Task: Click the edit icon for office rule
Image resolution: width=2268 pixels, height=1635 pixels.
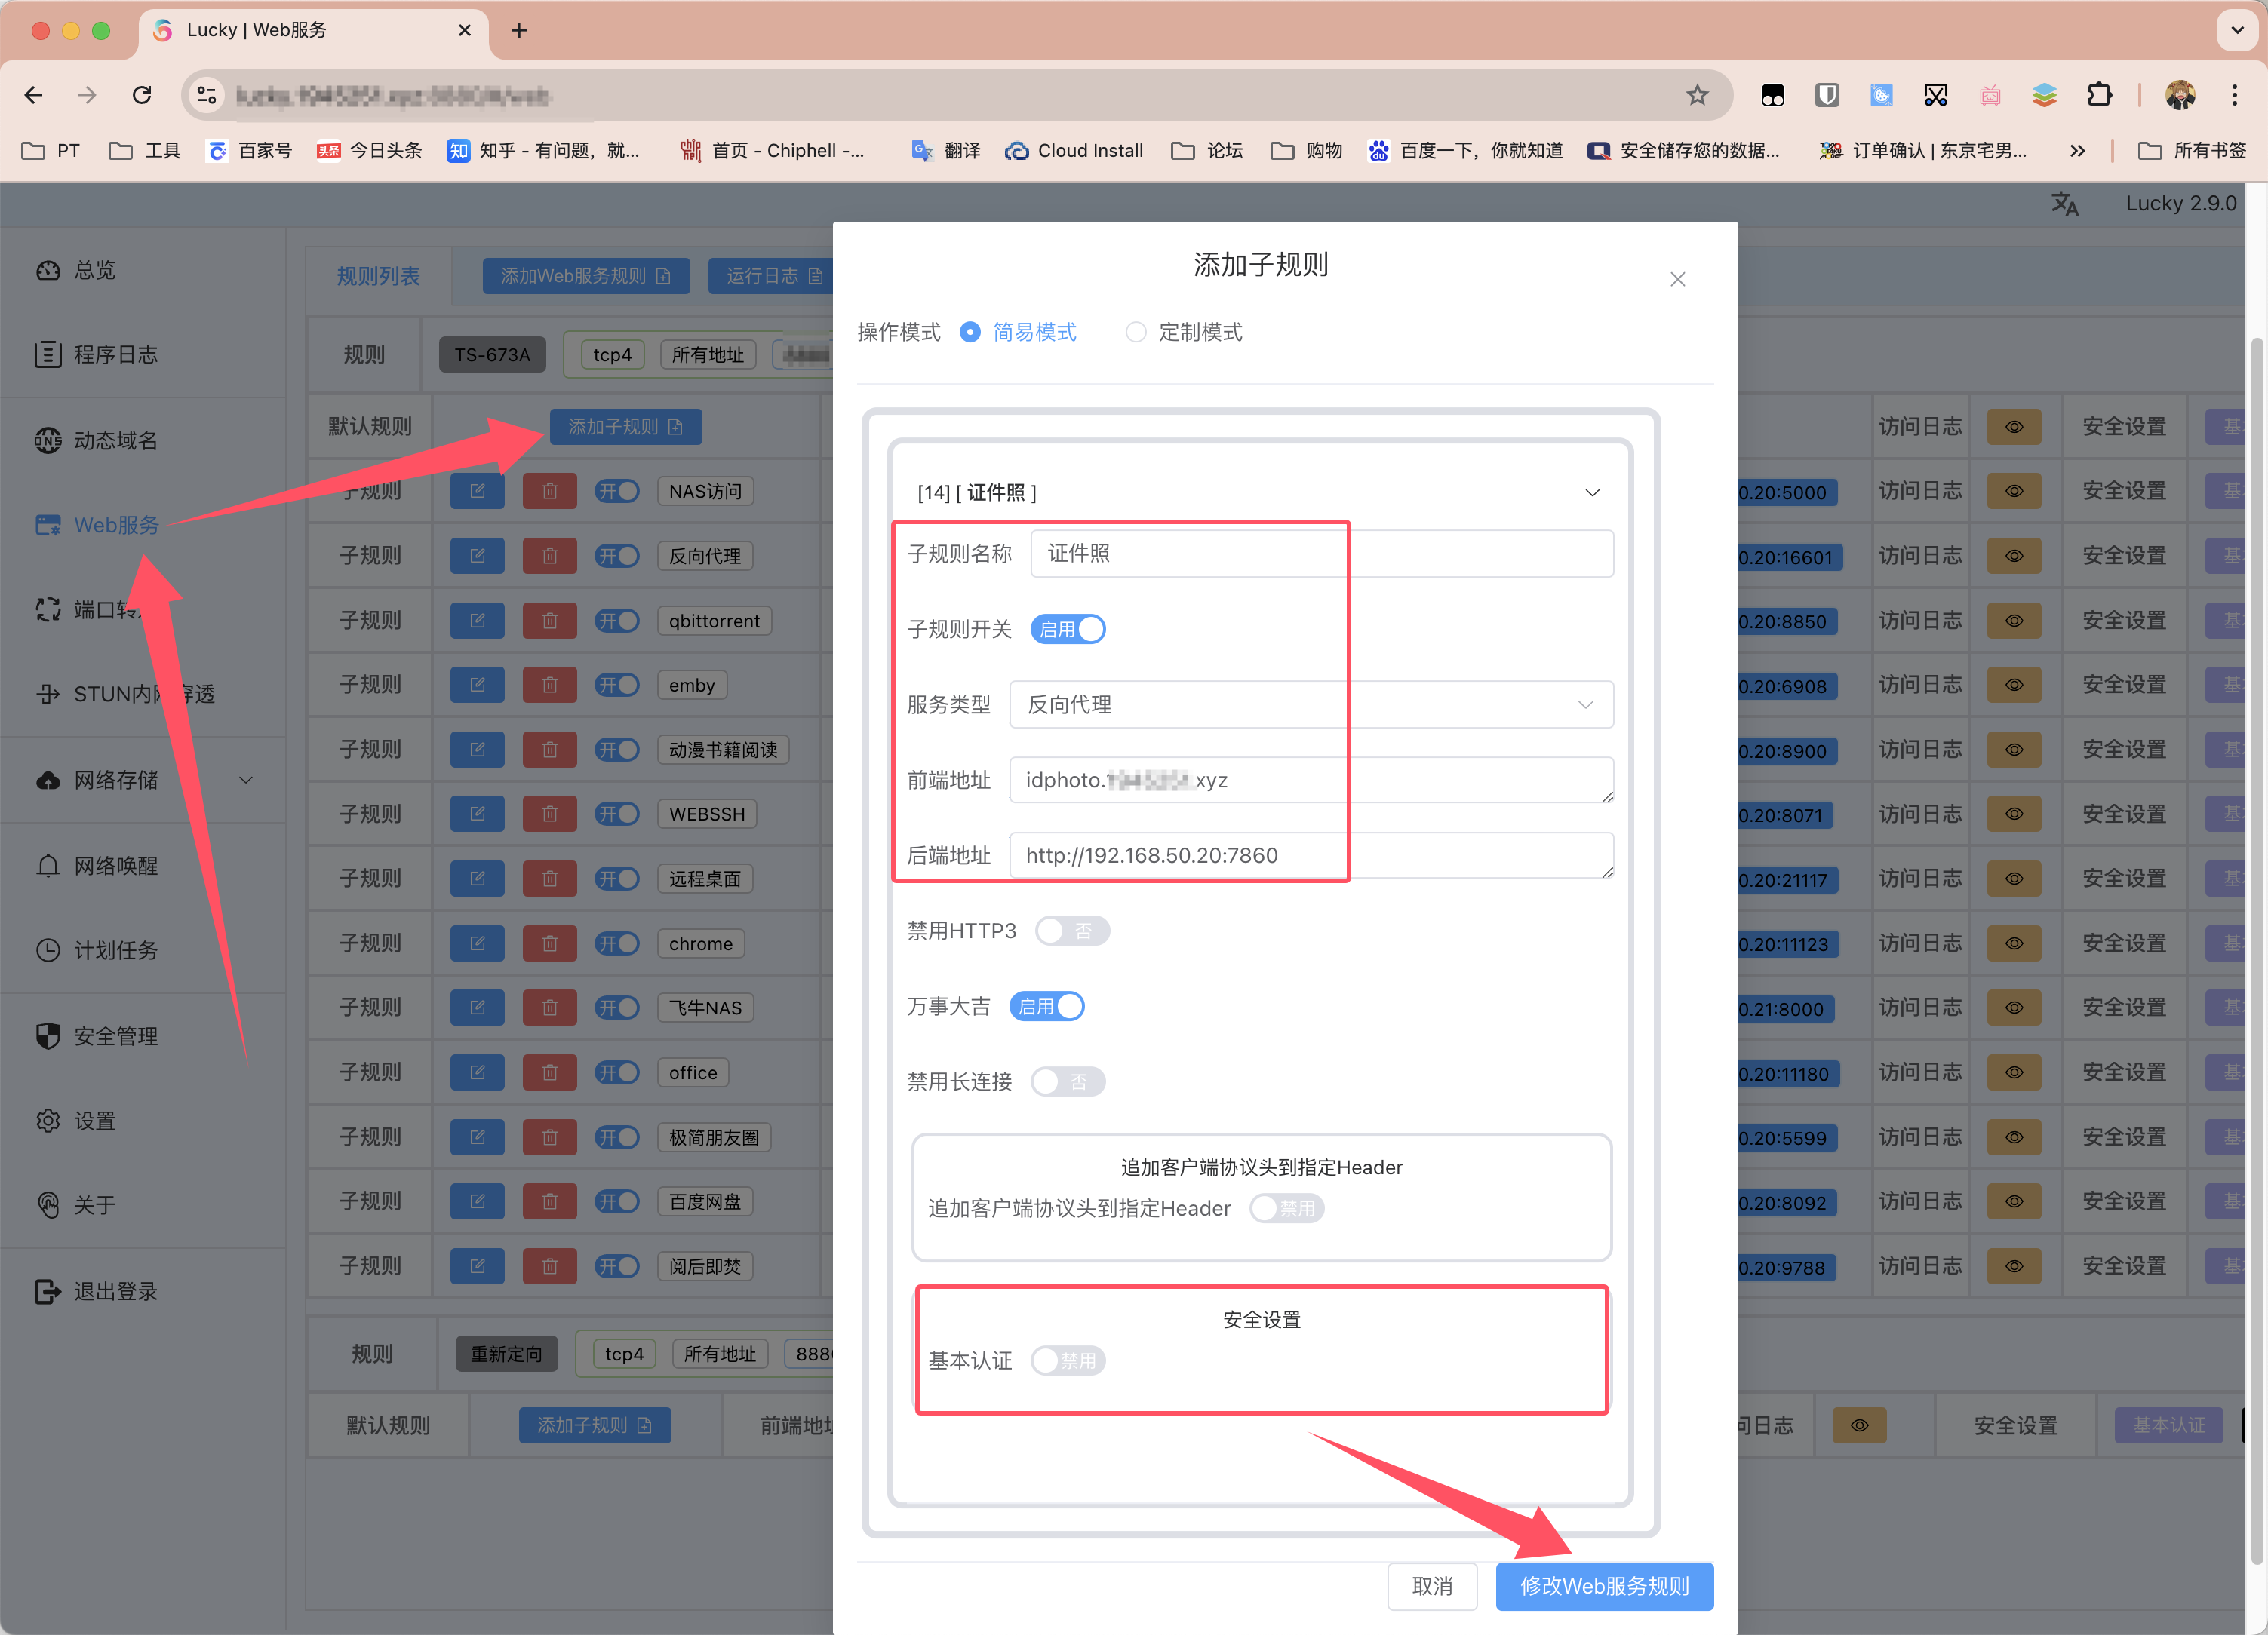Action: pos(477,1072)
